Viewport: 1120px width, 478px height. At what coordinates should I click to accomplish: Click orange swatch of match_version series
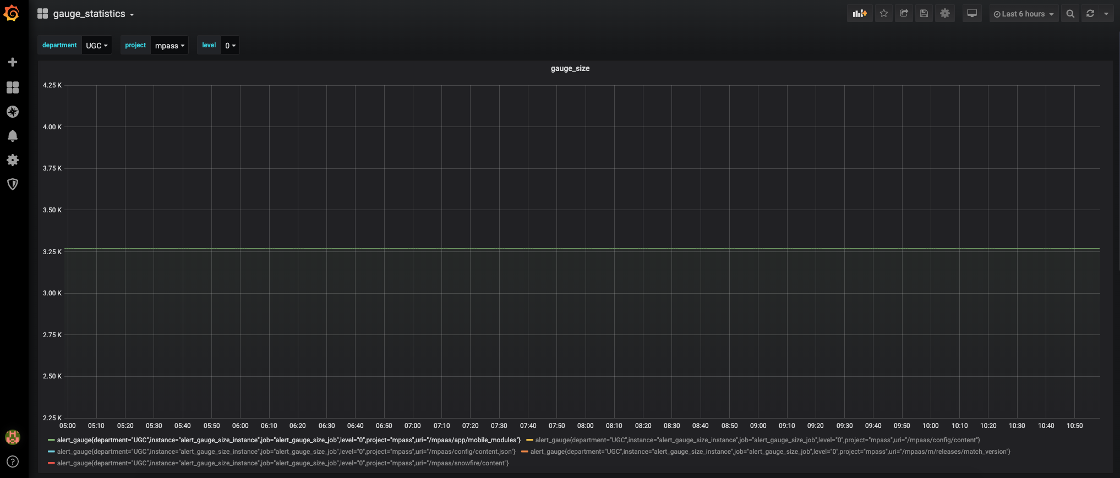pos(525,452)
